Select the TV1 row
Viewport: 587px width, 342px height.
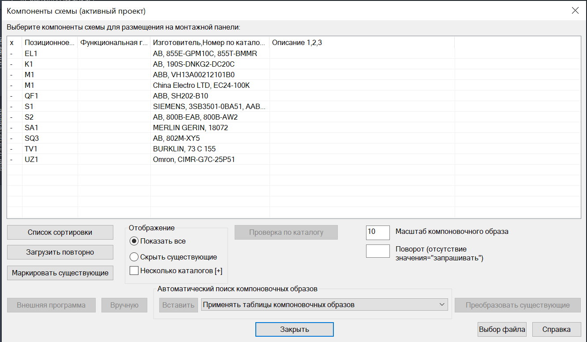click(x=294, y=149)
